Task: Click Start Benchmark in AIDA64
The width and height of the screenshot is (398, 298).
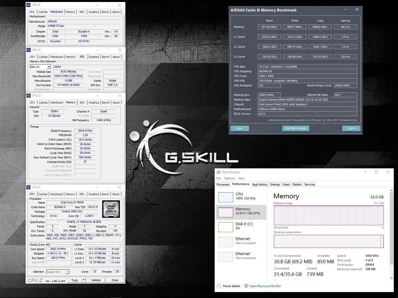Action: coord(296,128)
